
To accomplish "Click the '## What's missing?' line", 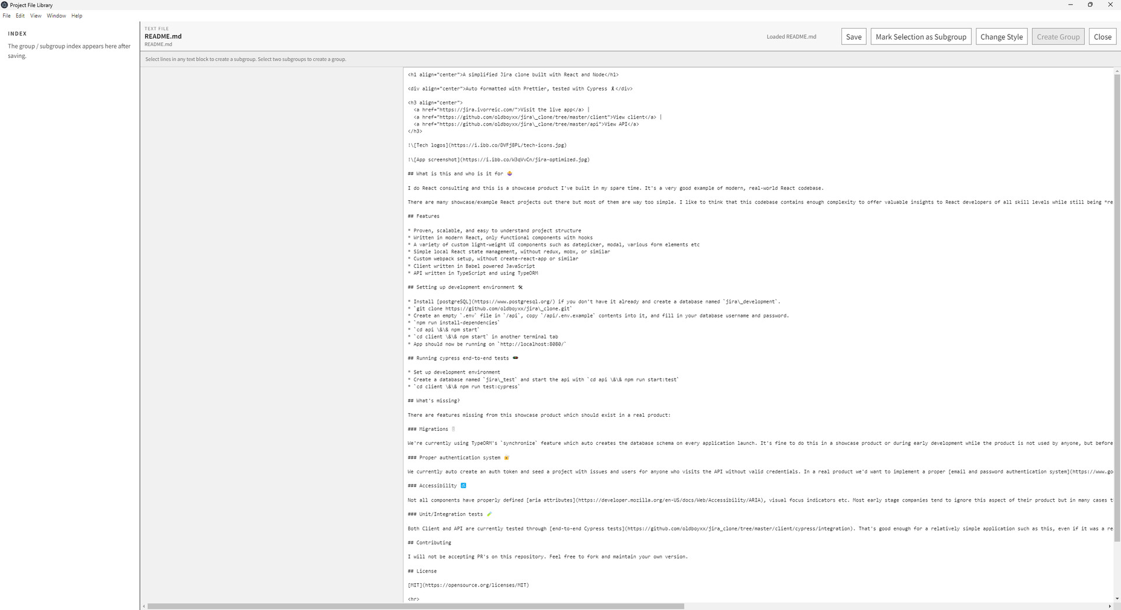I will pyautogui.click(x=434, y=400).
